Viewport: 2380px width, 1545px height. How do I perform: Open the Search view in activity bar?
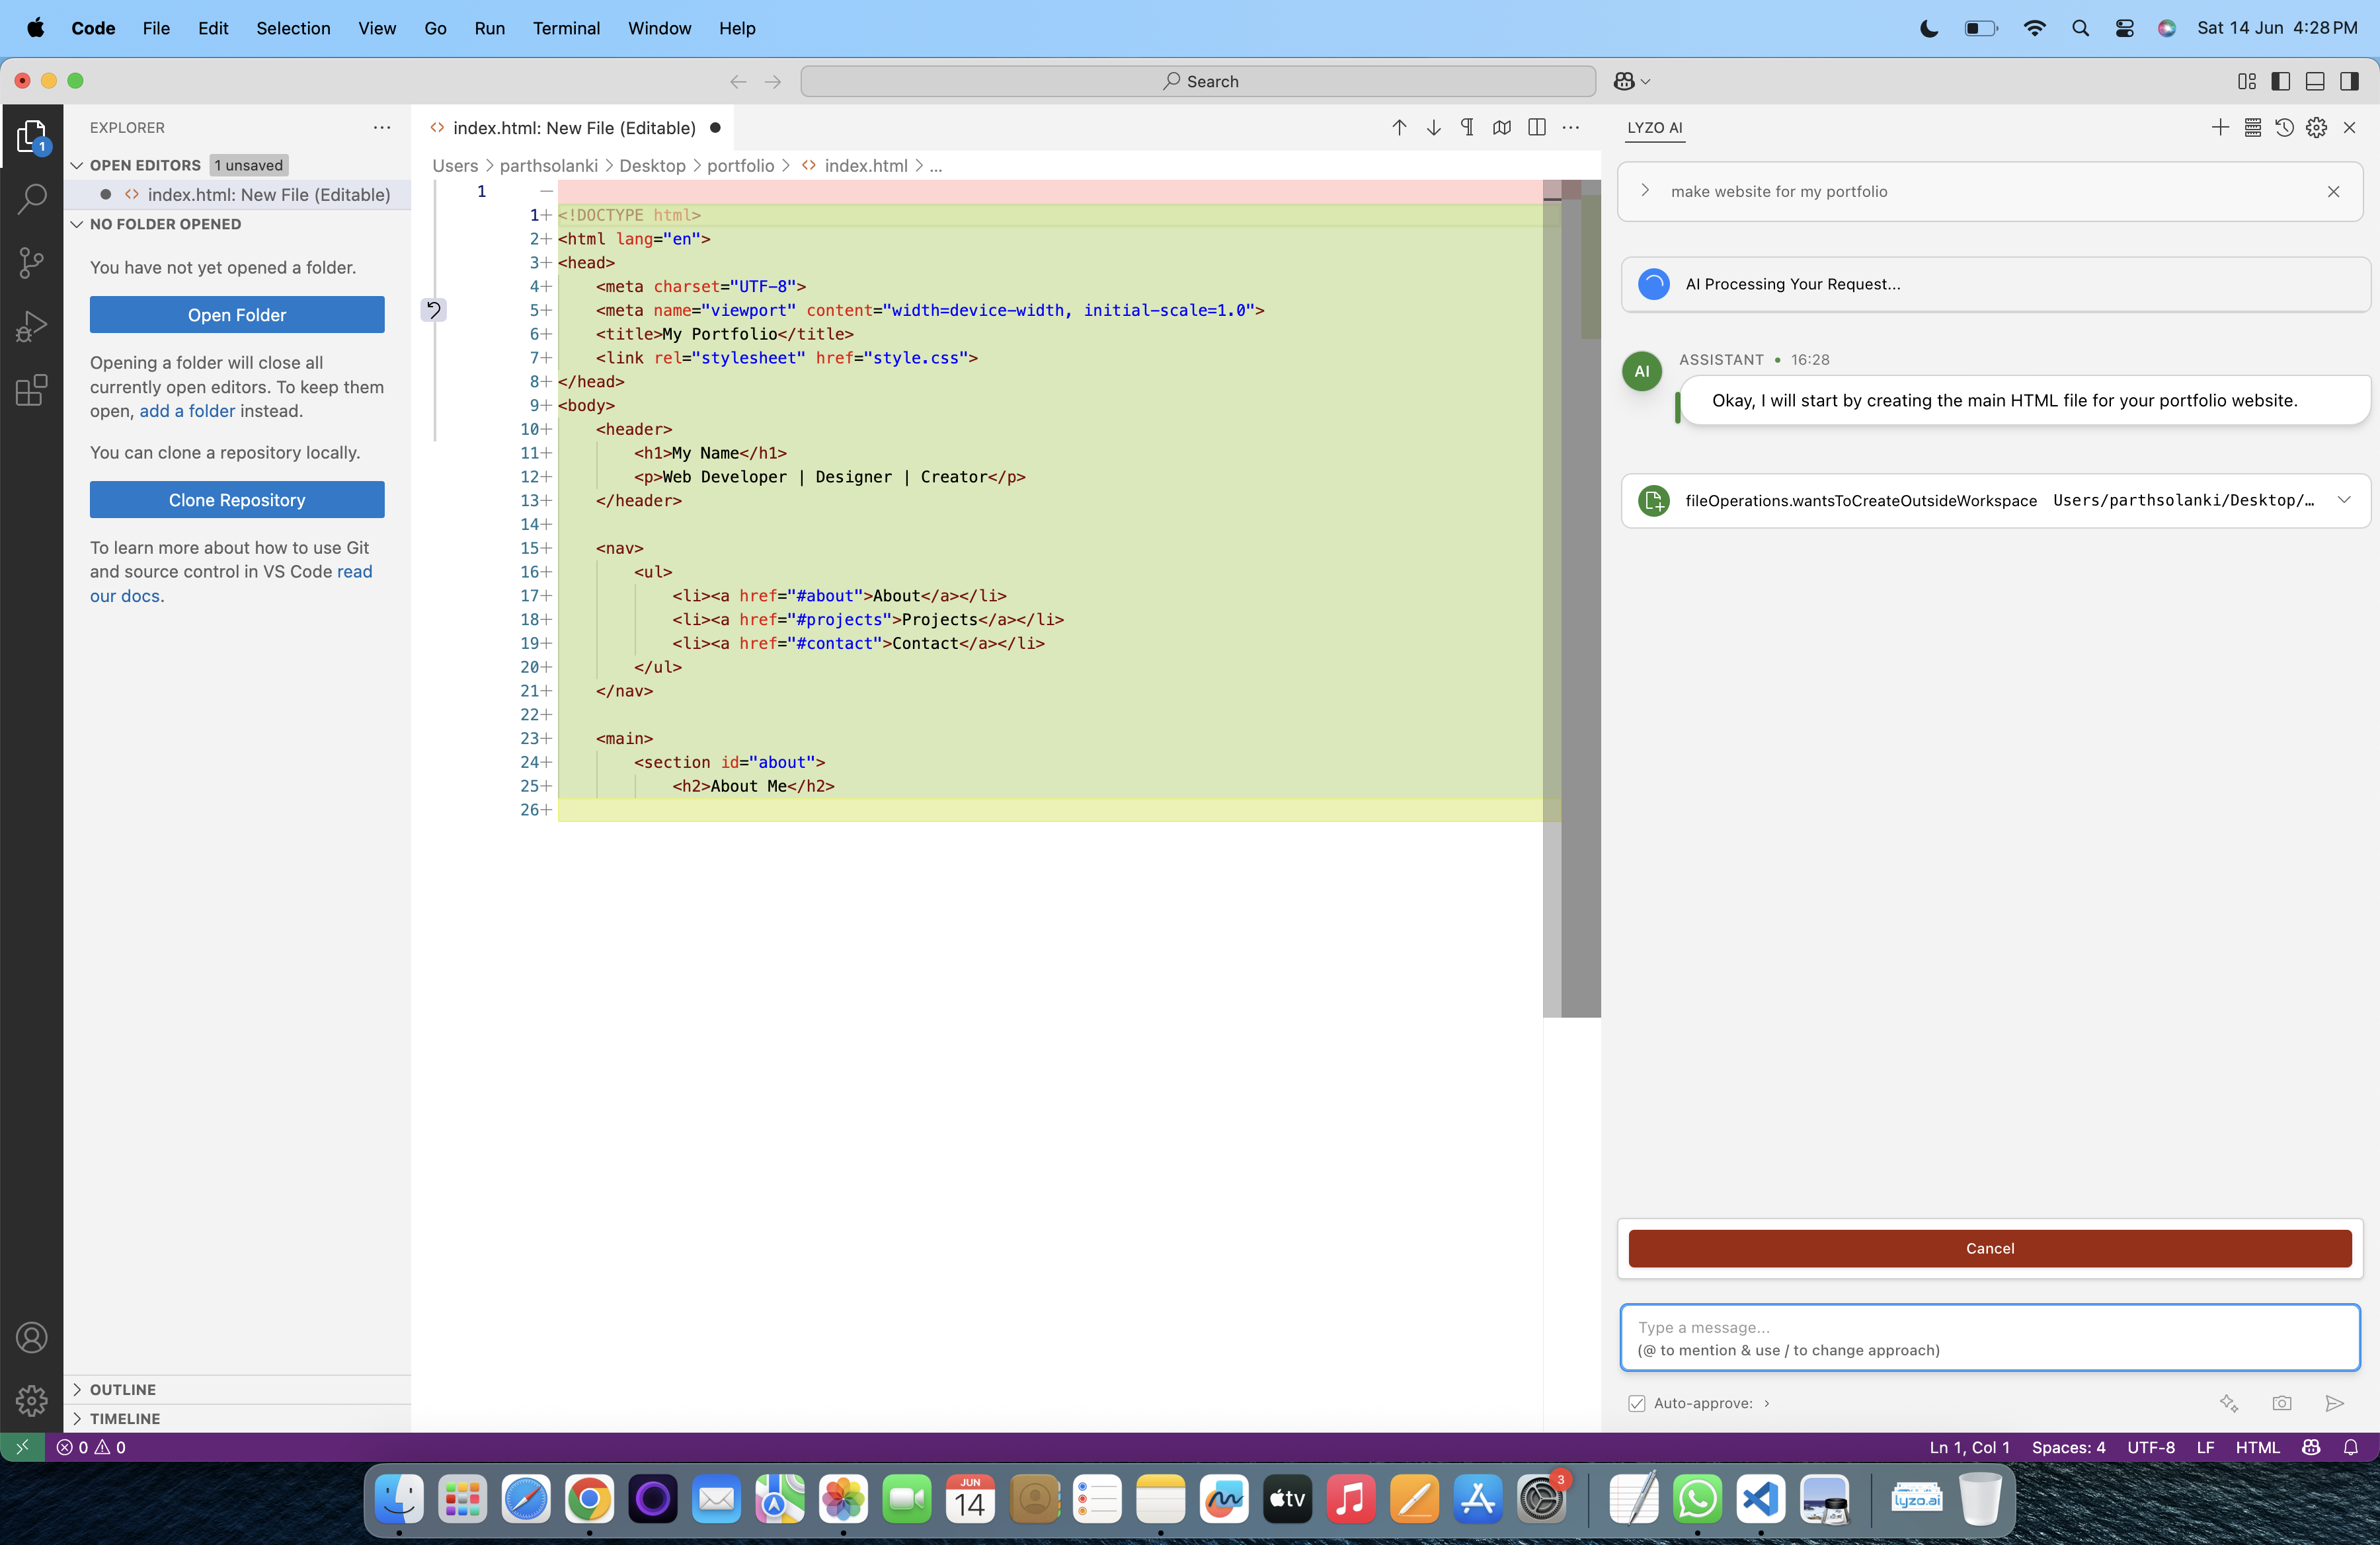coord(32,199)
